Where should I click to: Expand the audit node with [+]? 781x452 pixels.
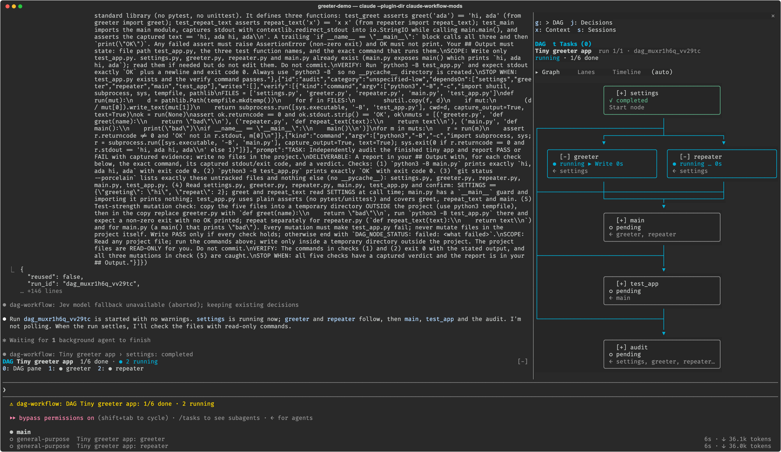(x=621, y=347)
